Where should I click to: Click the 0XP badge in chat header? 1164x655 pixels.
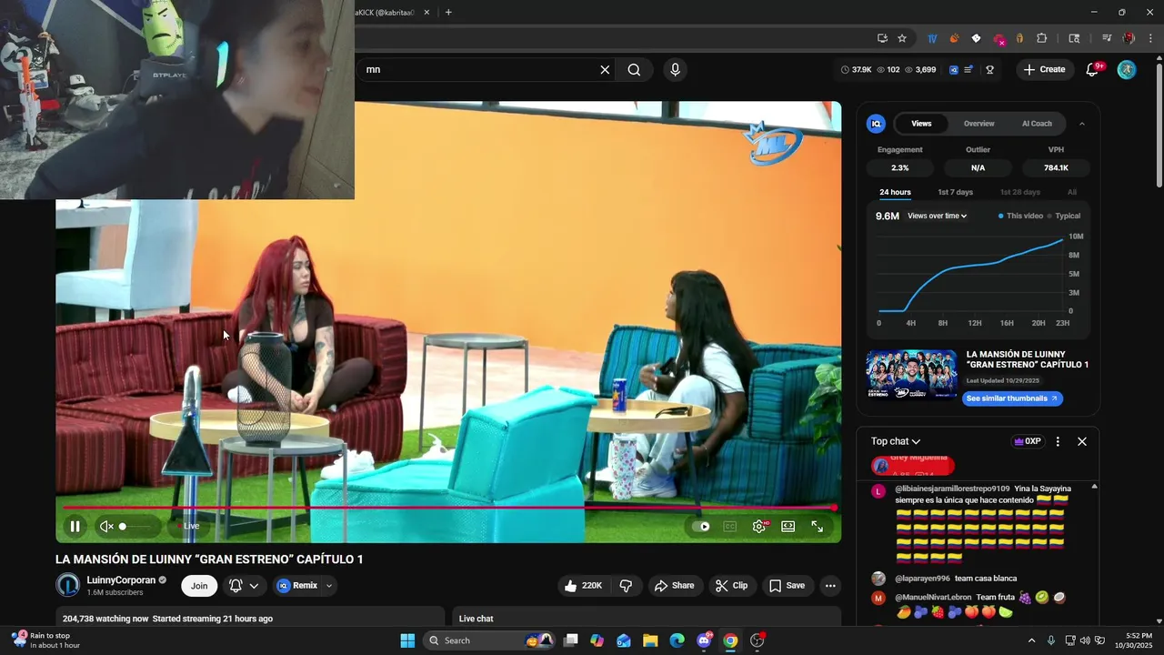[1027, 441]
